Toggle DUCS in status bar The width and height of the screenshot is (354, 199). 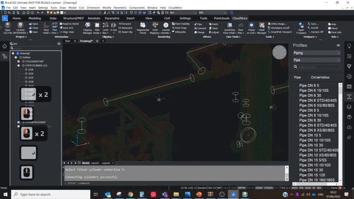click(295, 188)
